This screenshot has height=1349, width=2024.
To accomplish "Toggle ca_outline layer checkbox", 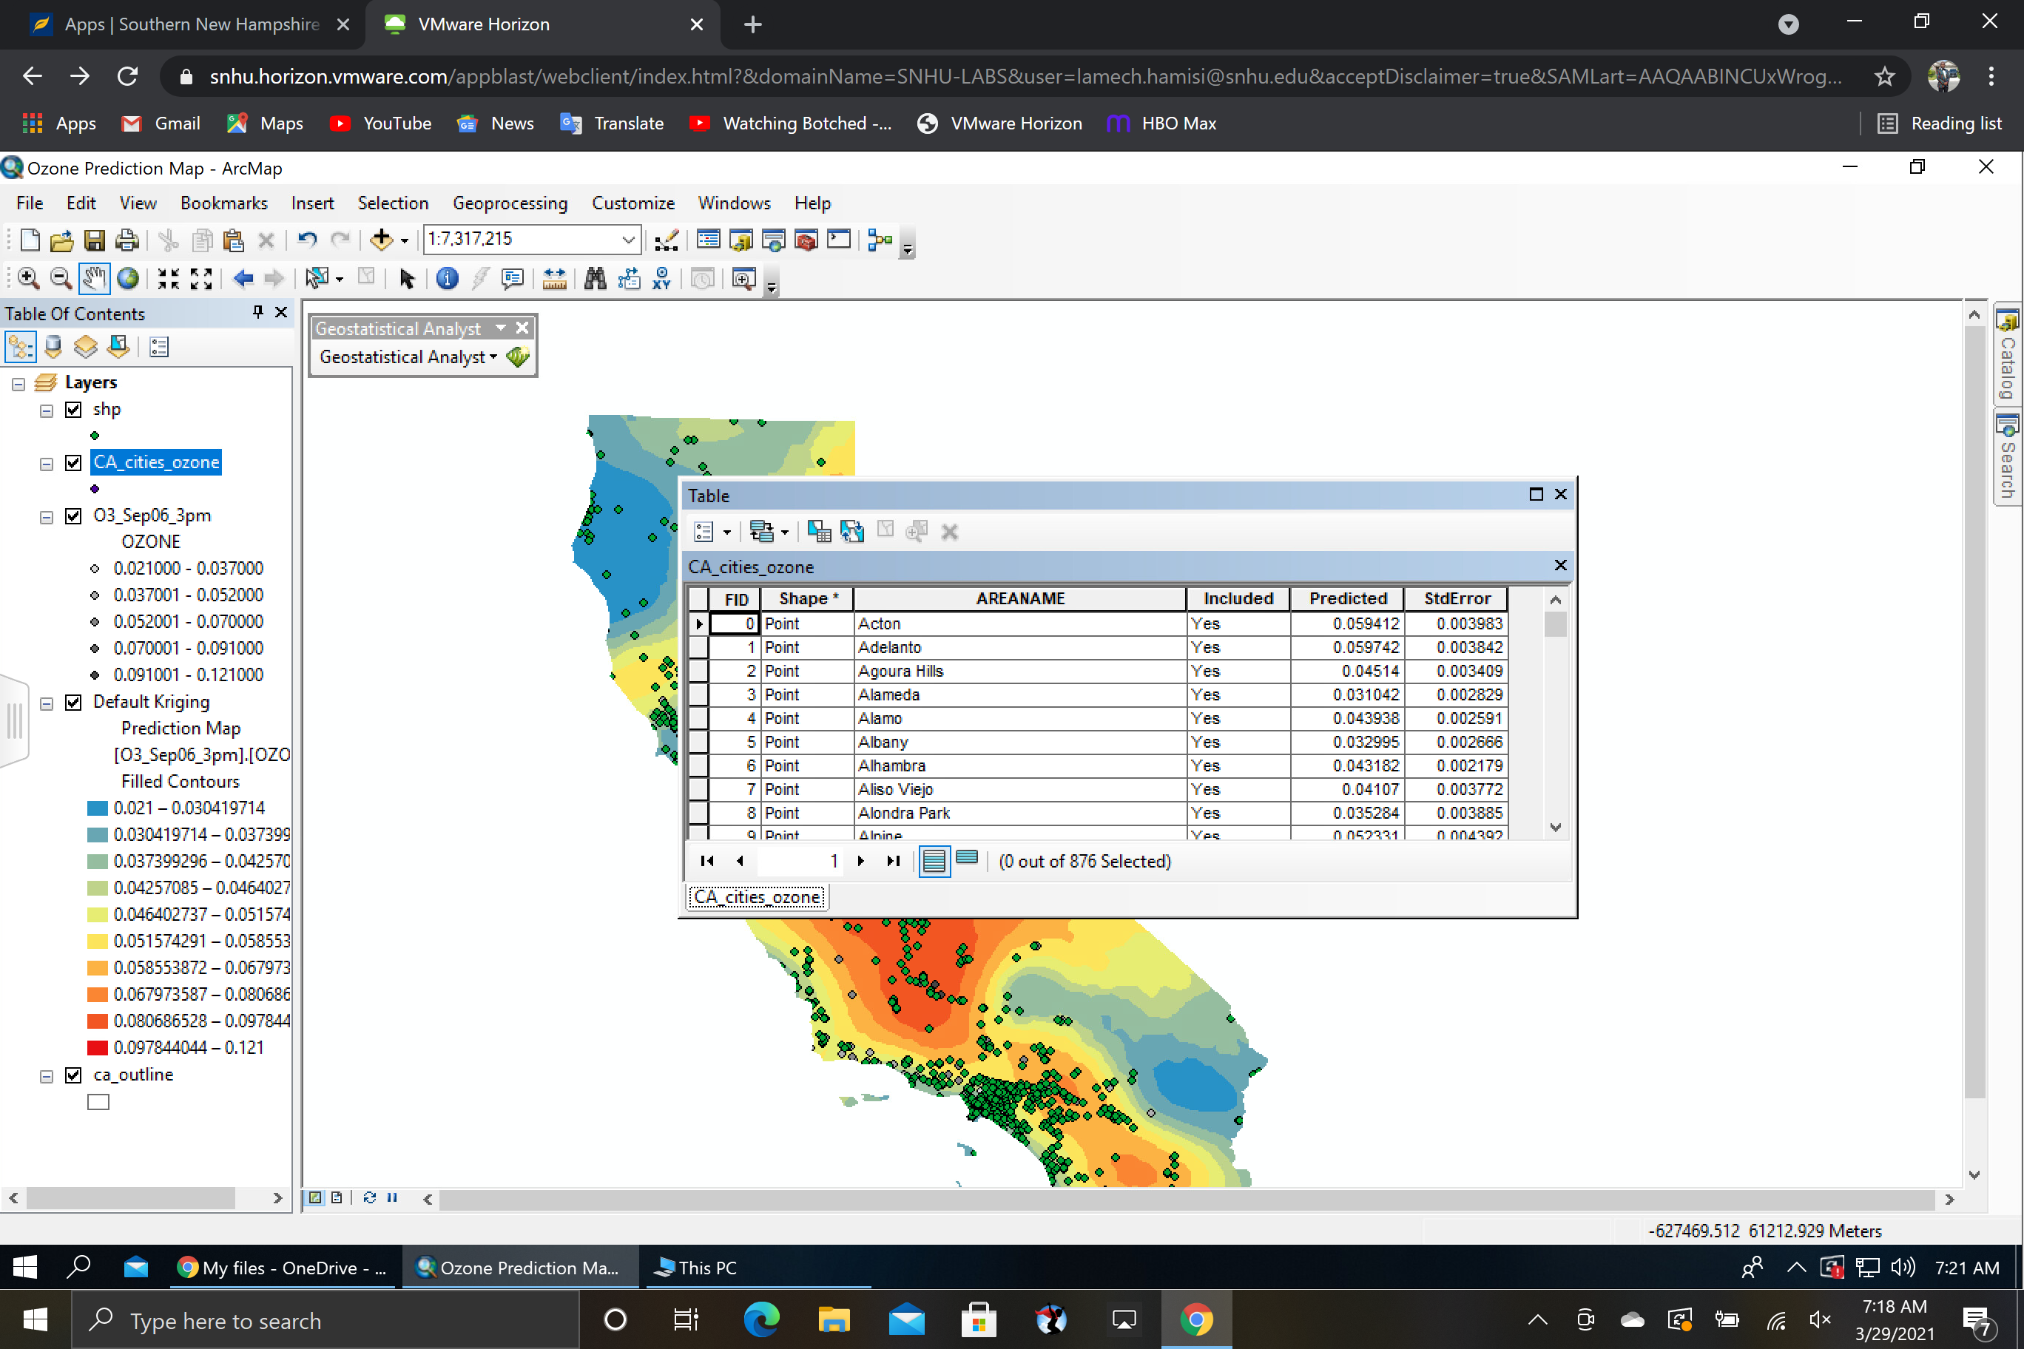I will [x=74, y=1075].
